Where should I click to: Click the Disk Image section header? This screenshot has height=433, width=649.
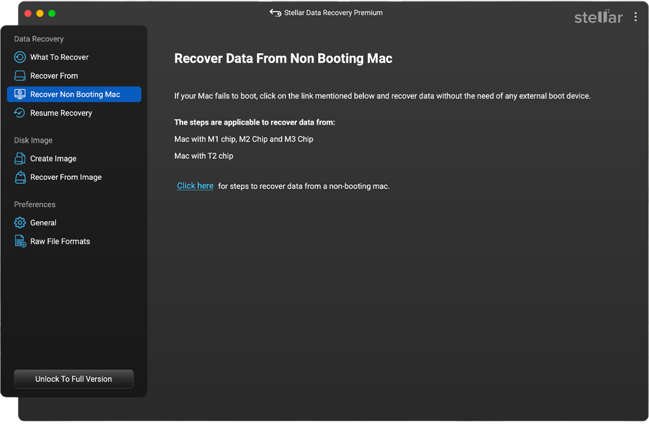click(33, 140)
